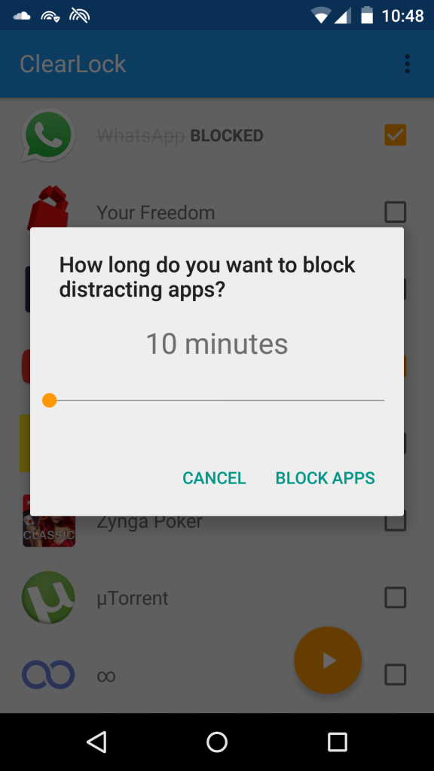Open recent apps with square icon
The width and height of the screenshot is (434, 771).
tap(338, 742)
